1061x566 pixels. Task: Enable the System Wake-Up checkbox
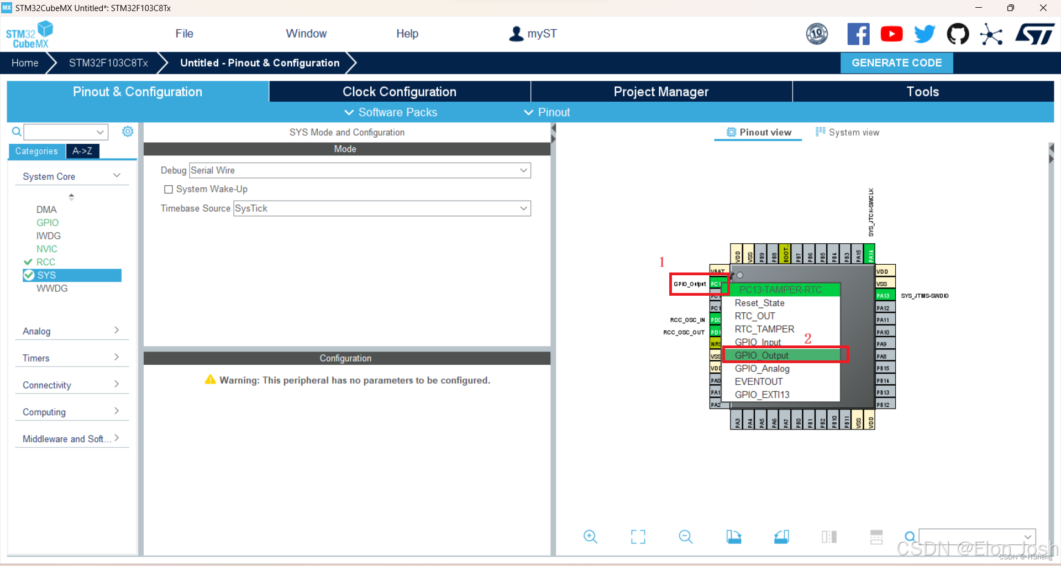[x=169, y=189]
